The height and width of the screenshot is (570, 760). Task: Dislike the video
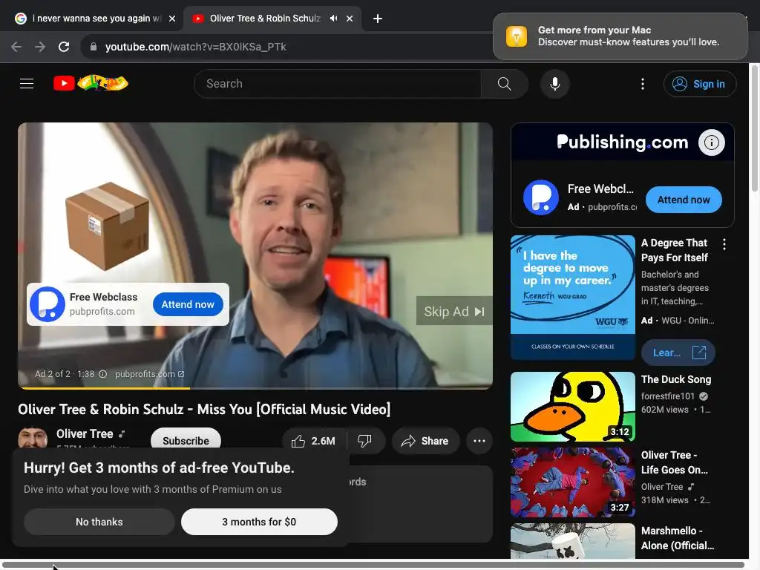(x=365, y=441)
